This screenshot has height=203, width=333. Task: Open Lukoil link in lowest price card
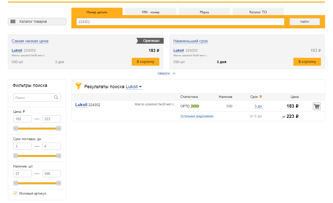[x=17, y=50]
